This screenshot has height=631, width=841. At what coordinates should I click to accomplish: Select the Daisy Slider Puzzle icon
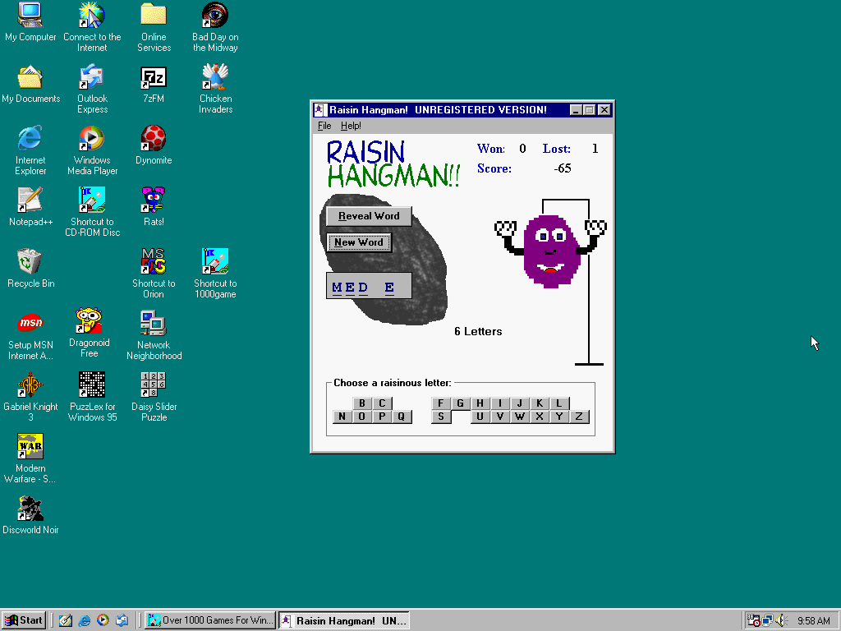pyautogui.click(x=154, y=385)
